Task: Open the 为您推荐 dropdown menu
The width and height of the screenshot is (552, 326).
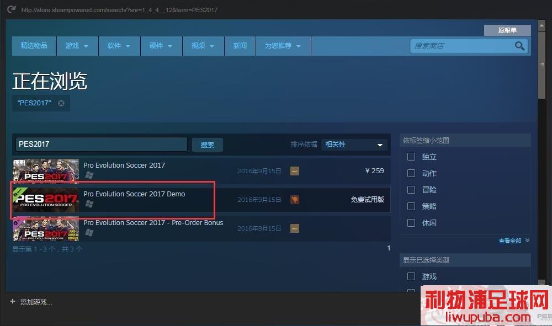Action: point(283,46)
